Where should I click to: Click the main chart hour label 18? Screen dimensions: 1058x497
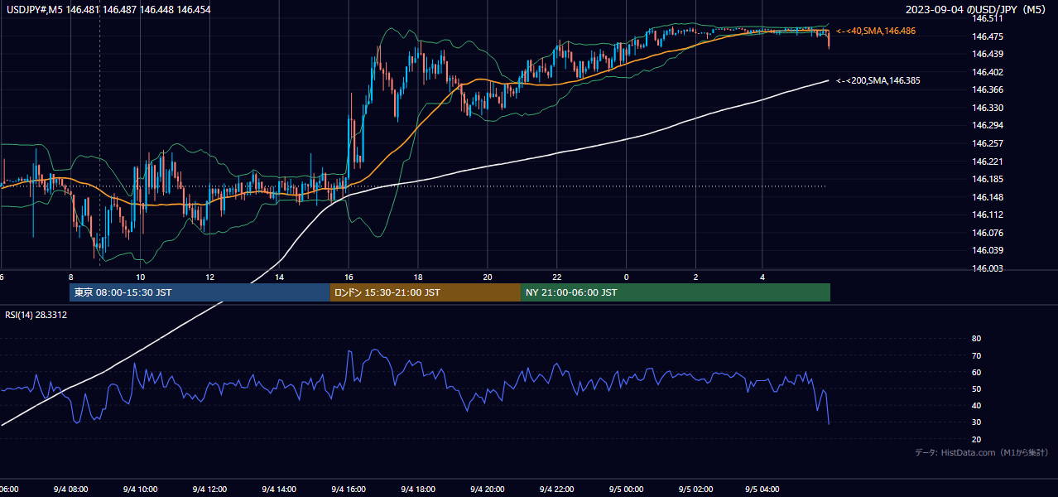click(418, 277)
